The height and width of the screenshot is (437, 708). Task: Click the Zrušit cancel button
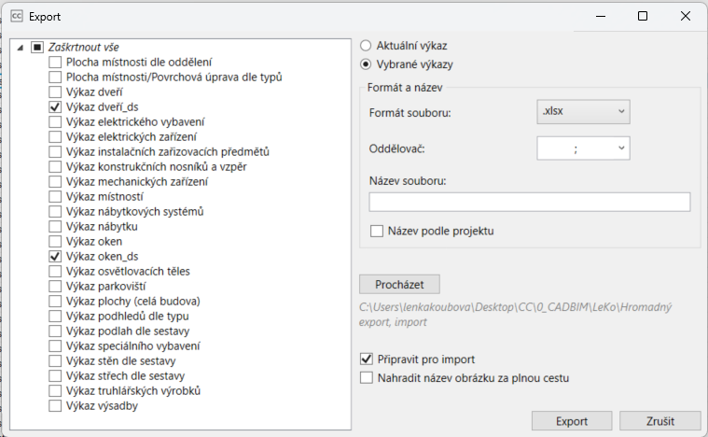(x=659, y=421)
